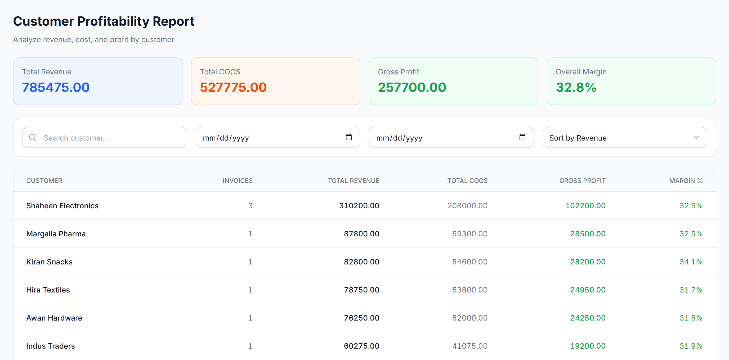The width and height of the screenshot is (729, 360).
Task: Select the Indus Traders customer name
Action: point(50,346)
